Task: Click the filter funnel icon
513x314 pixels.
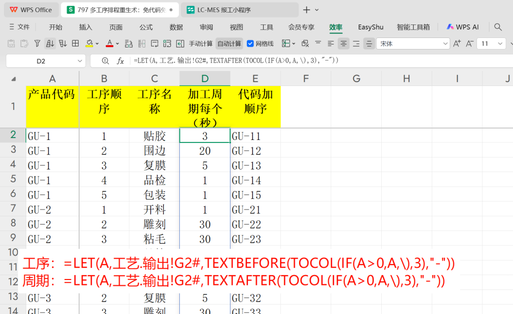Action: [37, 43]
